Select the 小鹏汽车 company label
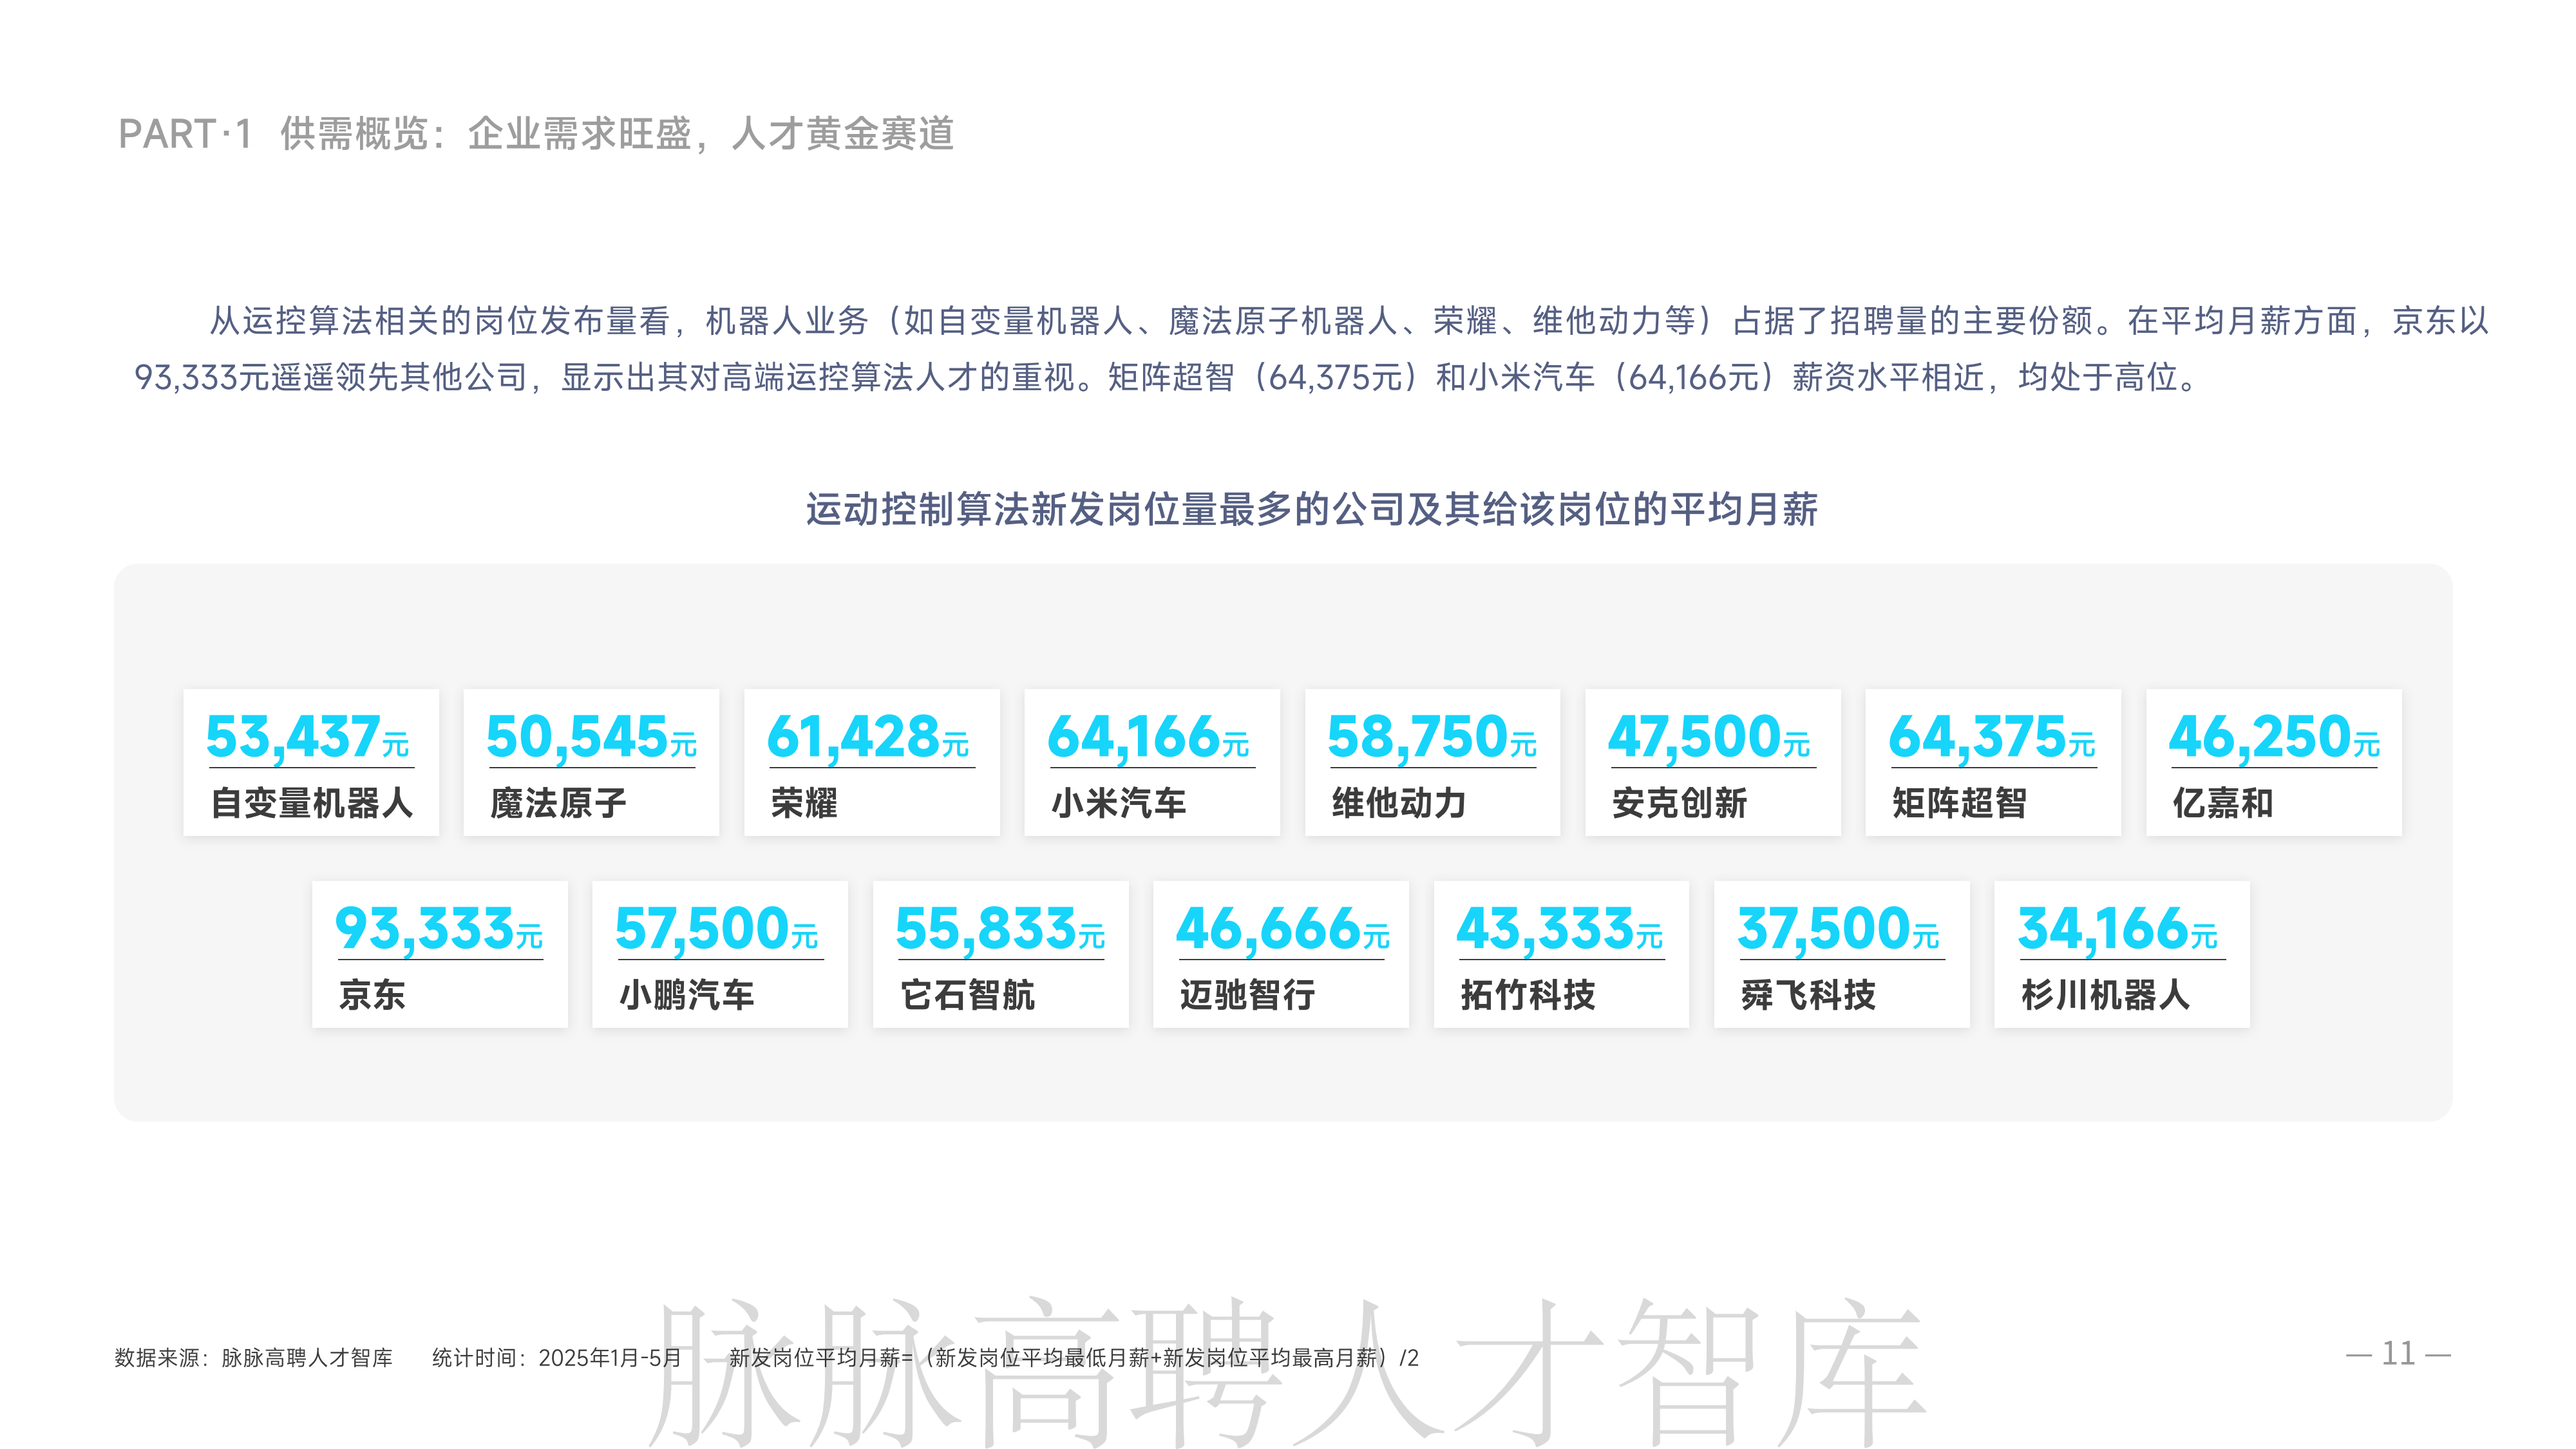Image resolution: width=2576 pixels, height=1449 pixels. (x=687, y=995)
